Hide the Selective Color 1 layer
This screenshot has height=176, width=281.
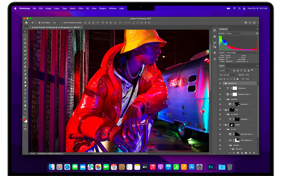[x=220, y=94]
